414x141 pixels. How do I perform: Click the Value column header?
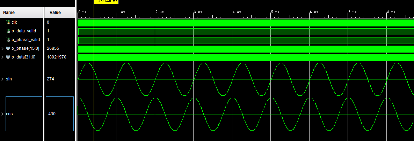59,13
